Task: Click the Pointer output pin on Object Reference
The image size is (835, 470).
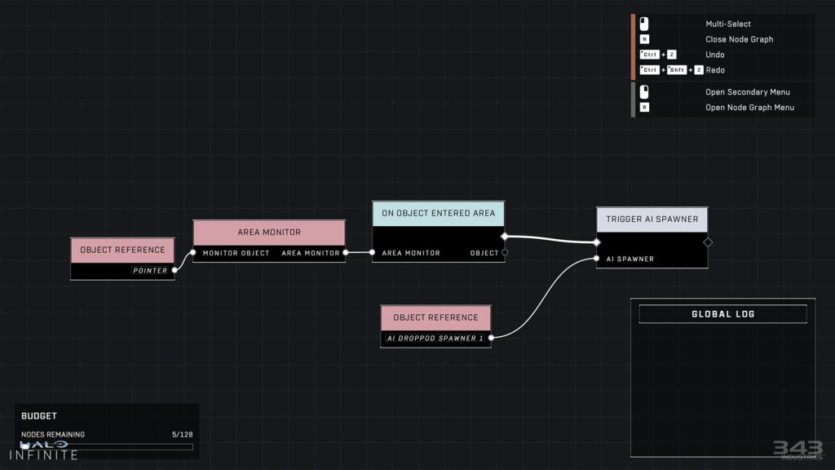Action: click(175, 270)
